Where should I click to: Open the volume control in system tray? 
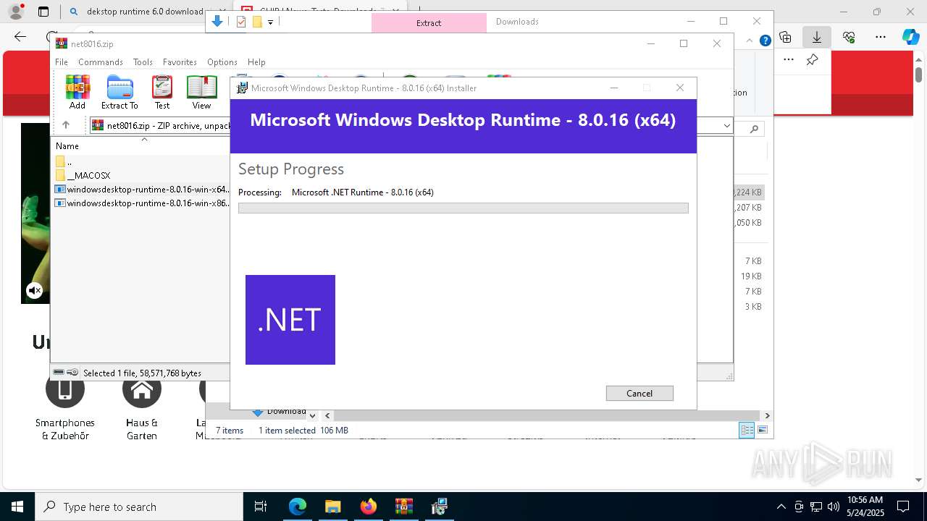[834, 507]
